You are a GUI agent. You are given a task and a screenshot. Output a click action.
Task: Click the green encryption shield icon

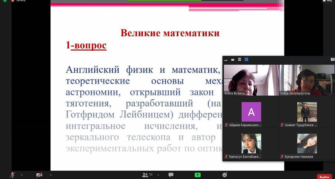click(5, 1)
